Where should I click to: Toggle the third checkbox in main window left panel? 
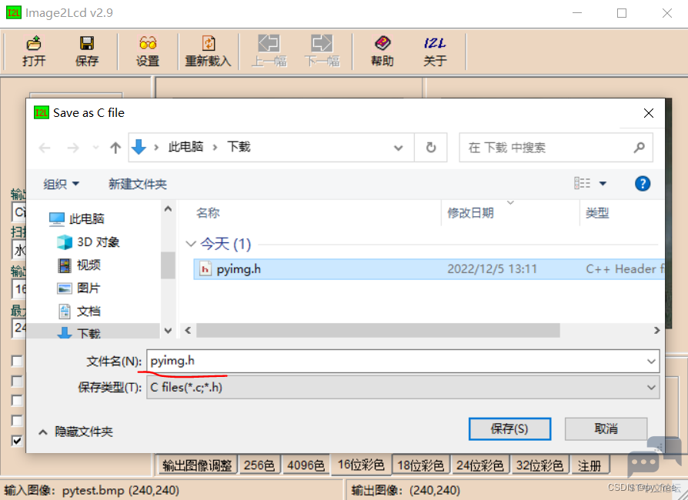click(17, 401)
